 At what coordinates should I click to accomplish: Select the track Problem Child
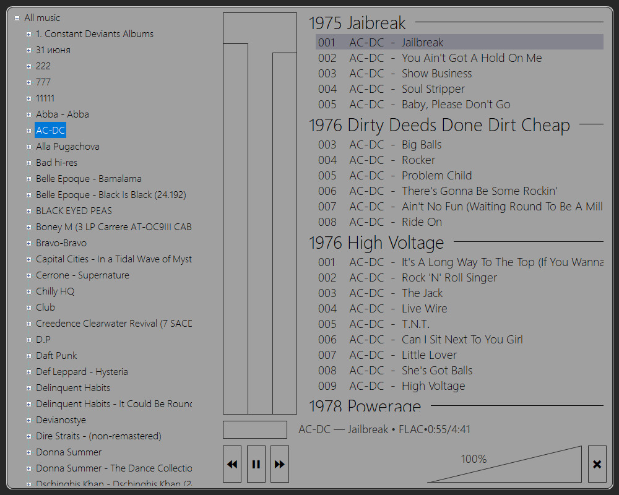pyautogui.click(x=436, y=176)
